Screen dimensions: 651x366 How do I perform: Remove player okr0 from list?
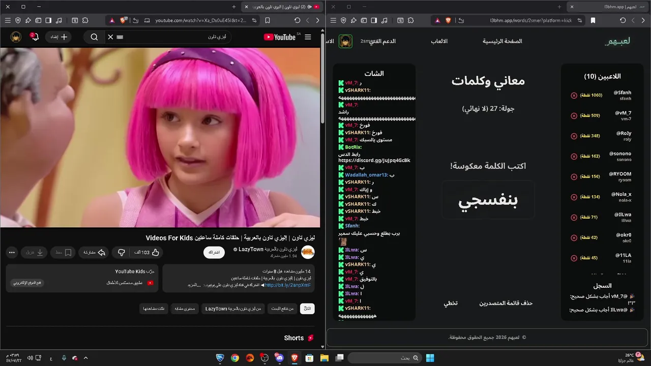[574, 237]
